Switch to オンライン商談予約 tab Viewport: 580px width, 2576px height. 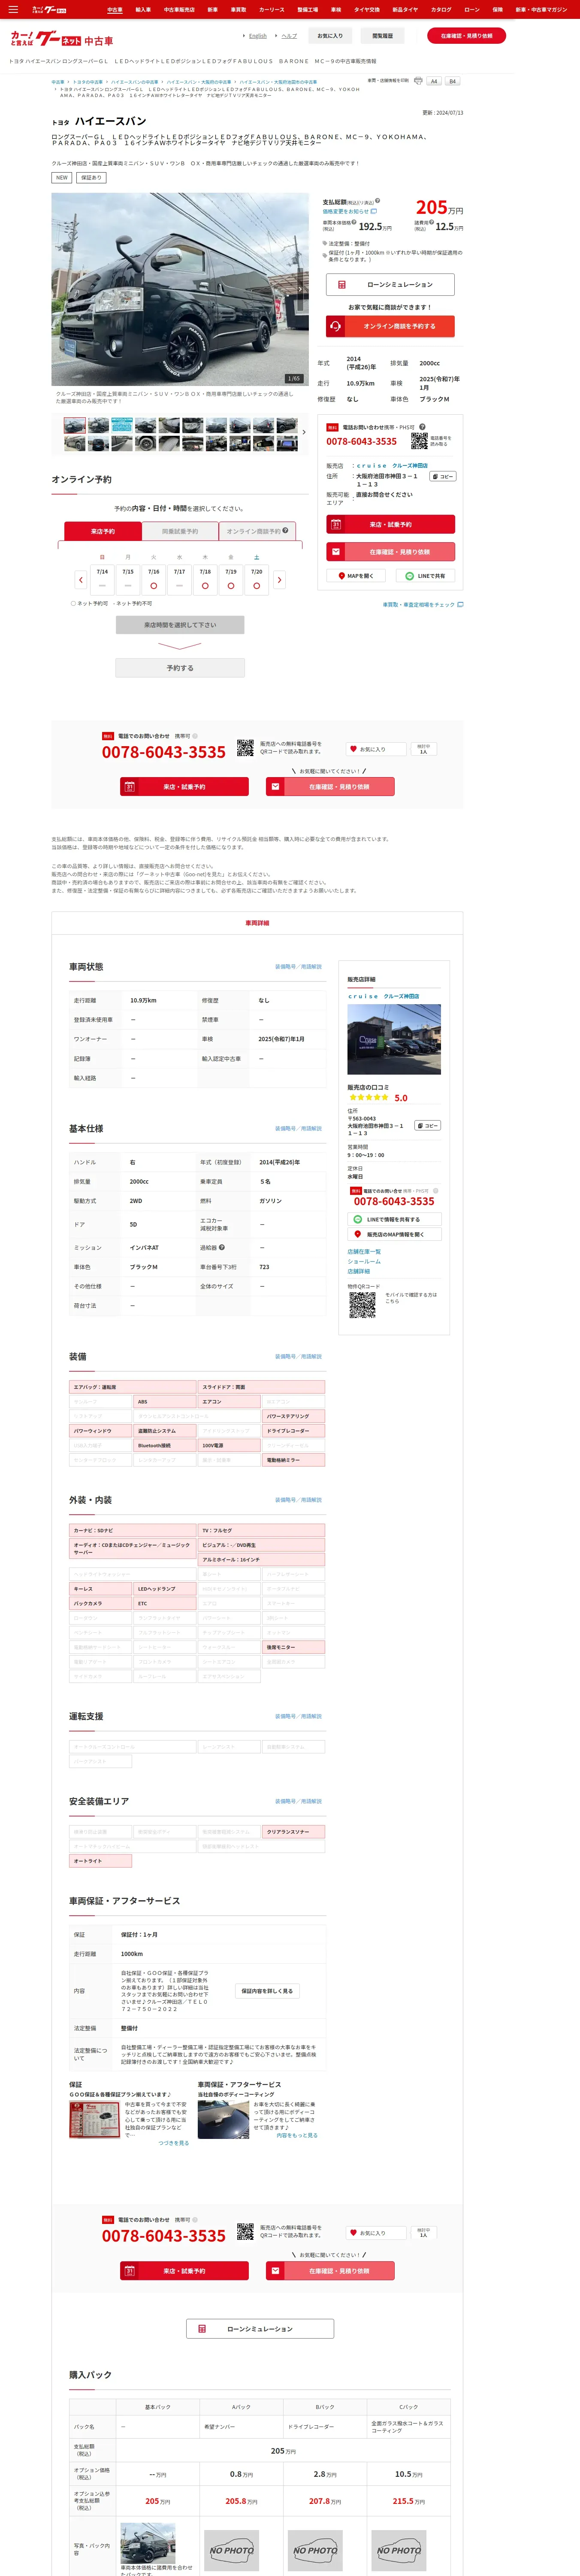coord(257,531)
